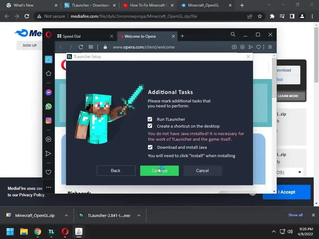Viewport: 319px width, 239px height.
Task: Click the heart Pinboards icon in Opera sidebar
Action: (48, 172)
